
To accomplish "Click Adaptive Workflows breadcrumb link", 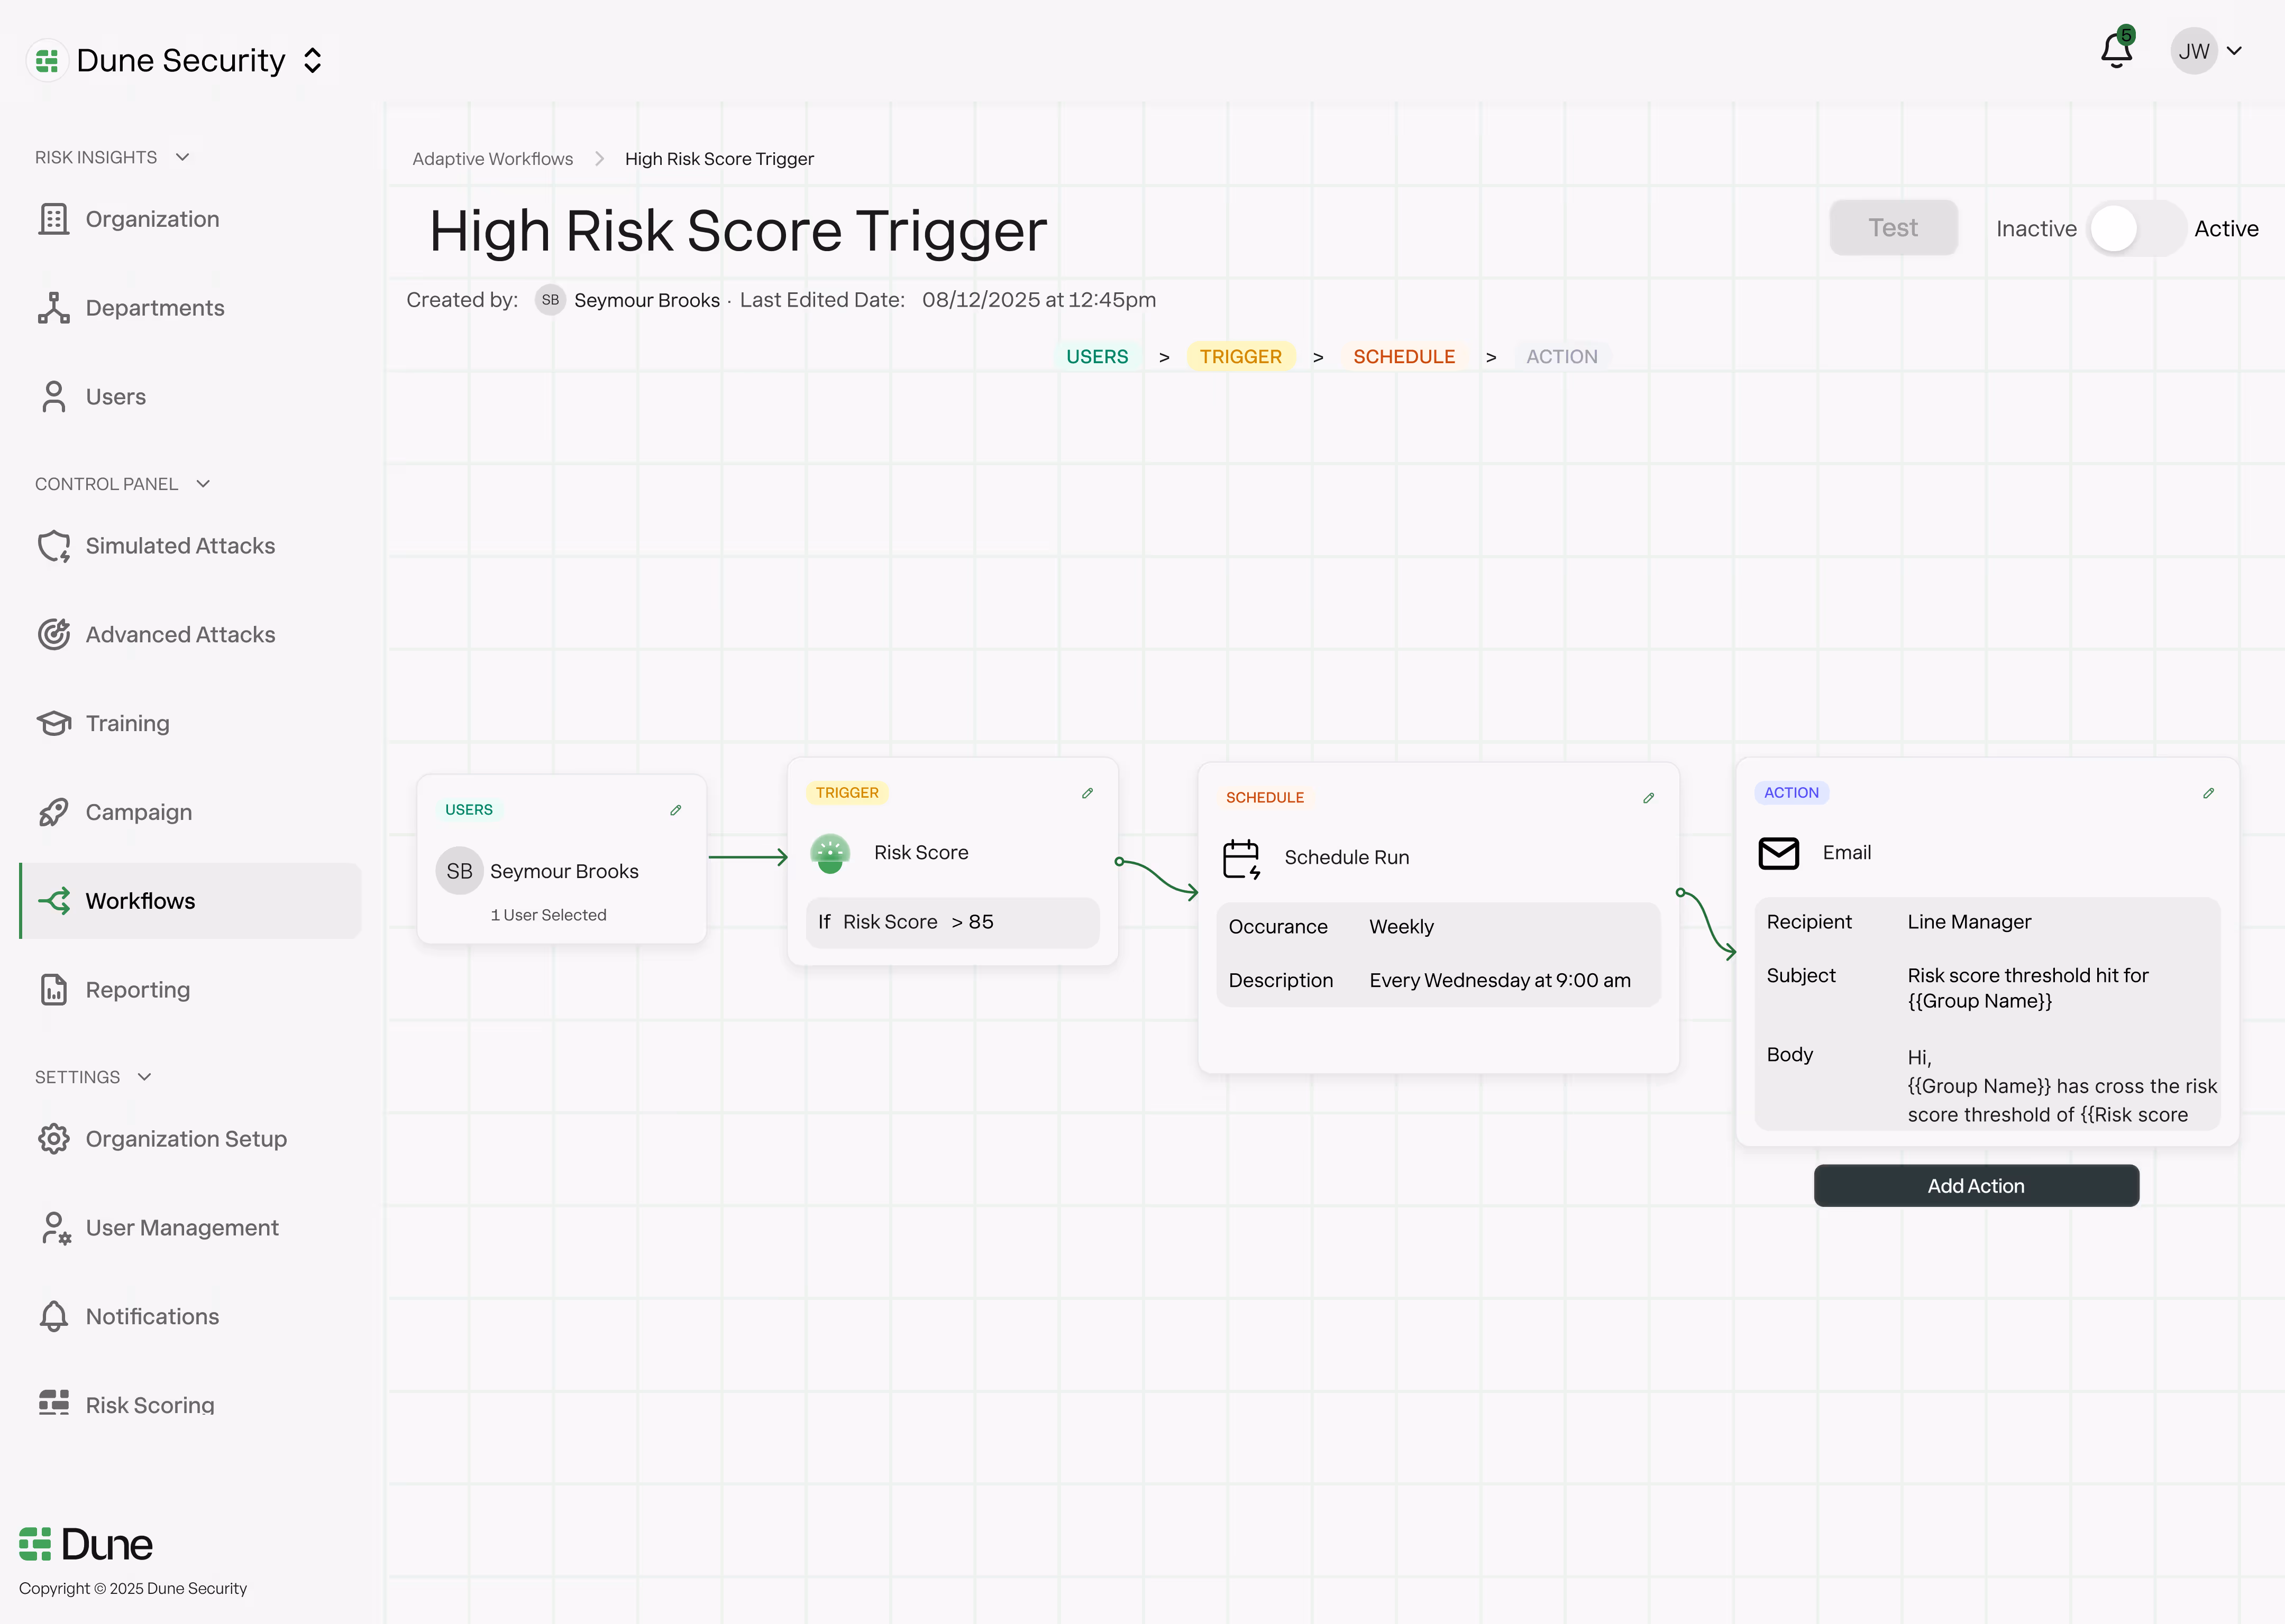I will [x=492, y=159].
